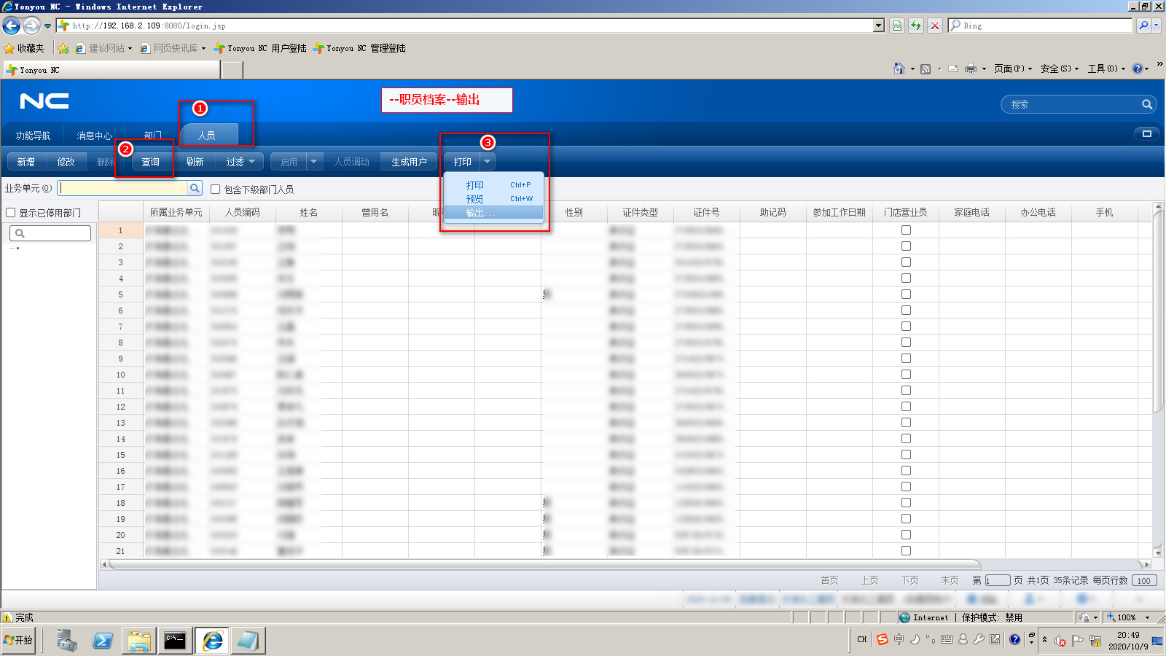Switch to the 人员 tab
The height and width of the screenshot is (656, 1166).
tap(207, 136)
